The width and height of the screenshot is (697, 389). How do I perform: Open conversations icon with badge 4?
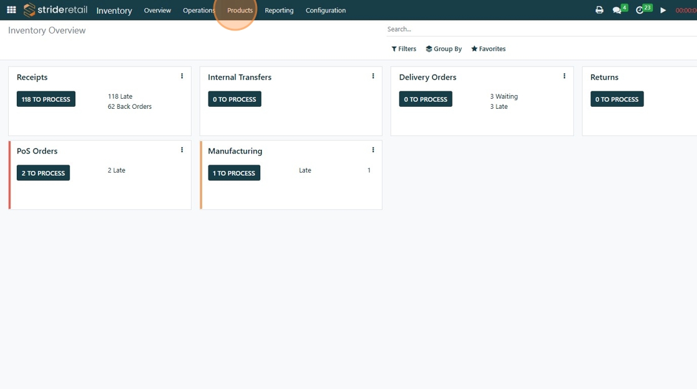tap(620, 9)
